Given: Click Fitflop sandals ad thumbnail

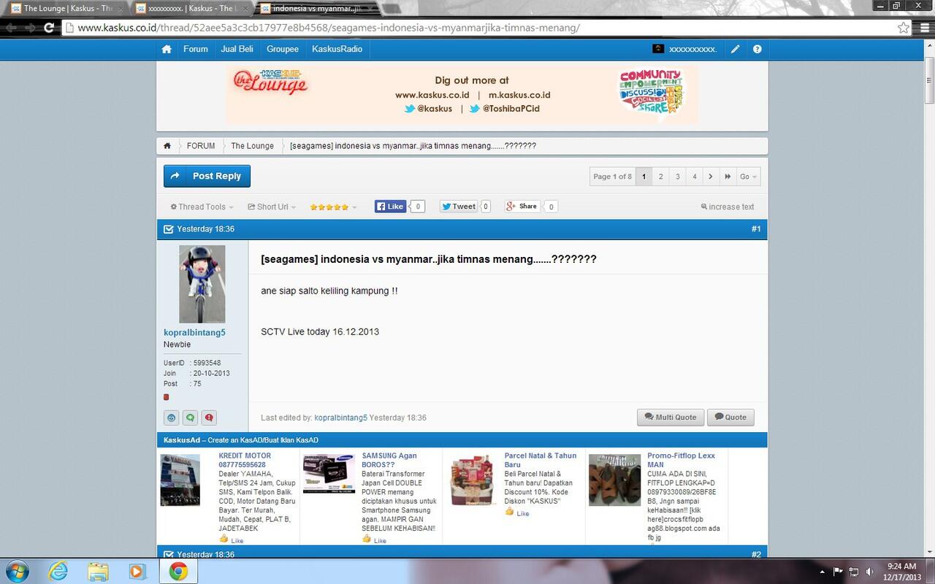Looking at the screenshot, I should tap(614, 480).
